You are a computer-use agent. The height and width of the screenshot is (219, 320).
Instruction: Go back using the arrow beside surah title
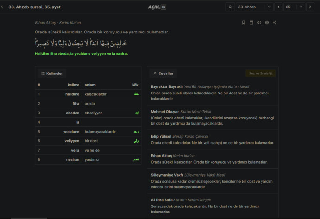click(x=3, y=7)
